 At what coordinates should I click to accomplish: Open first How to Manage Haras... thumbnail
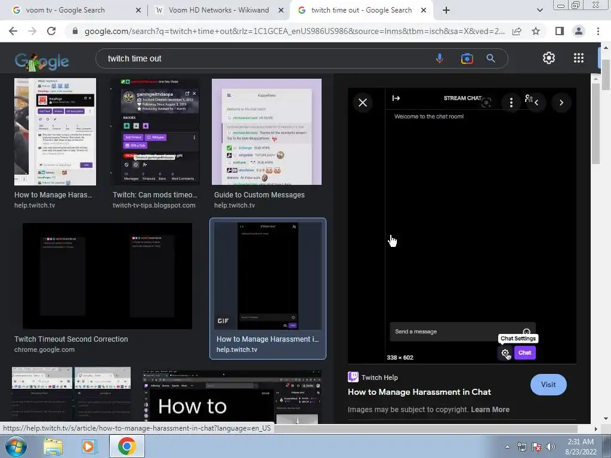coord(55,132)
